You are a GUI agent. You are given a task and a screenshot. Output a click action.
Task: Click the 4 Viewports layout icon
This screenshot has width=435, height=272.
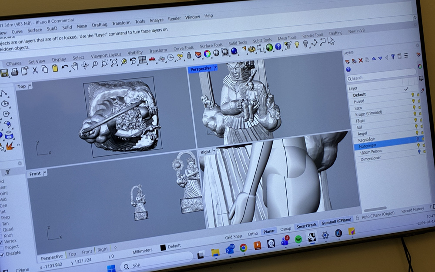pos(143,60)
